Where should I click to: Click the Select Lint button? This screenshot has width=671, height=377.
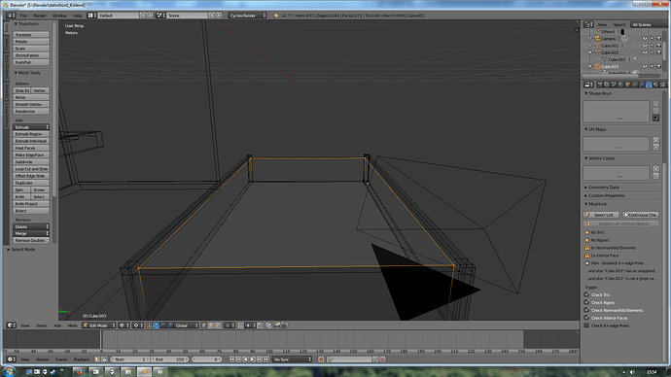[601, 215]
